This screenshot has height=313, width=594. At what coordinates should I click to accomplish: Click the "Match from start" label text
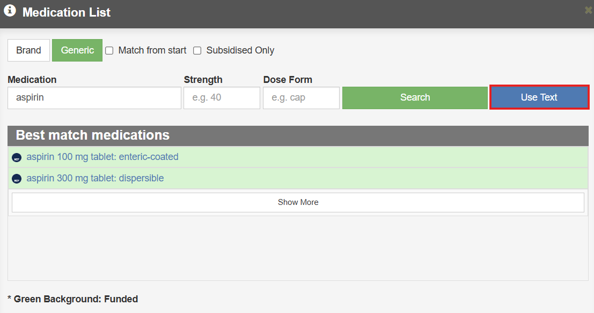[152, 50]
